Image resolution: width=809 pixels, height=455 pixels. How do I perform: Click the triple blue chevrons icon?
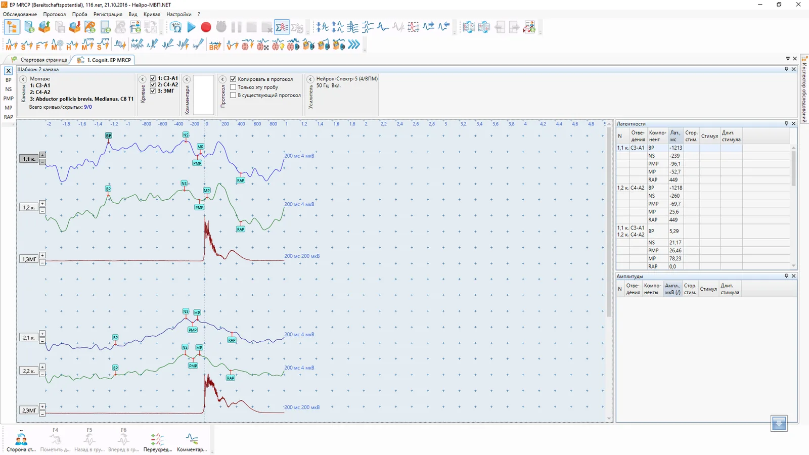tap(354, 45)
